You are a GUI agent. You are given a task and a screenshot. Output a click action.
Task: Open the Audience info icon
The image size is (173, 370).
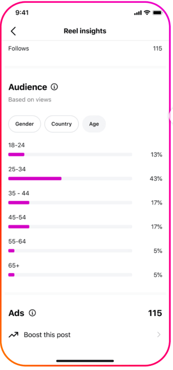(x=54, y=87)
